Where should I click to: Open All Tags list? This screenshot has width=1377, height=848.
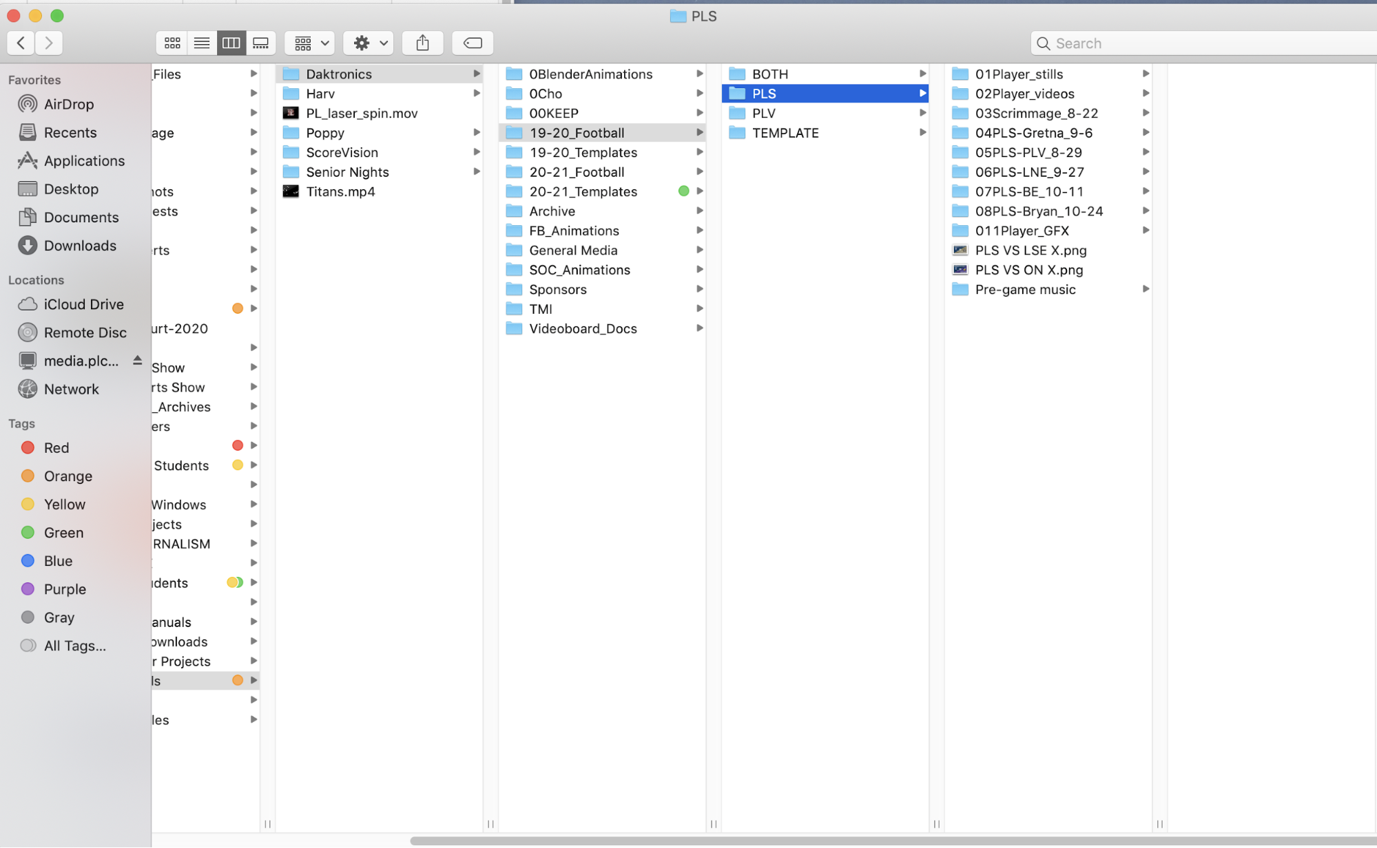pos(74,646)
